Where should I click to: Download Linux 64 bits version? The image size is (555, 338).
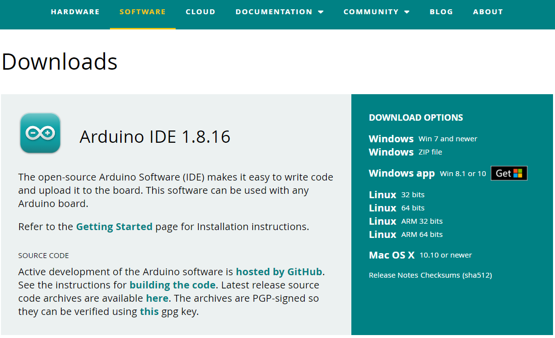pos(383,208)
